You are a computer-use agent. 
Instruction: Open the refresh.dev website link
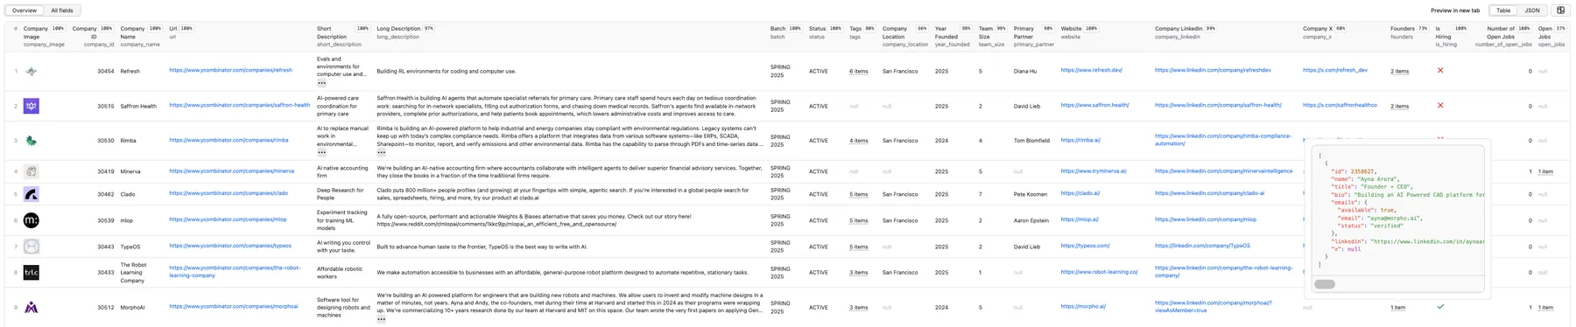(x=1091, y=70)
